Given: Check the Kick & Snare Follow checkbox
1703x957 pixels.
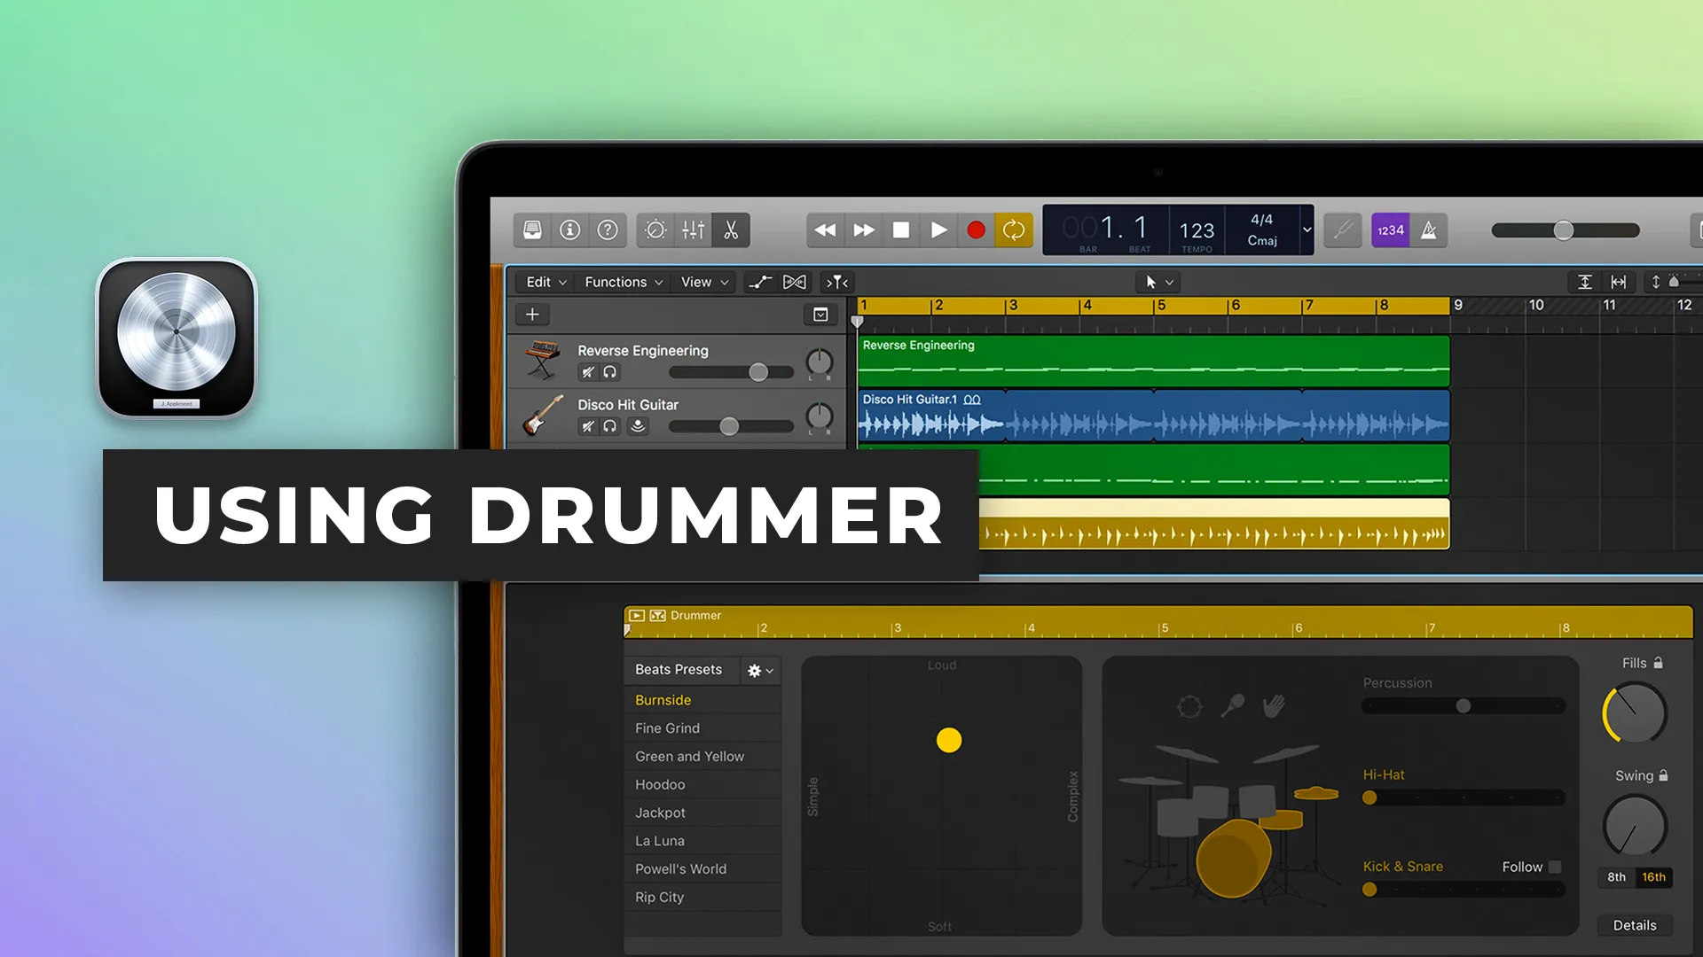Looking at the screenshot, I should tap(1555, 867).
